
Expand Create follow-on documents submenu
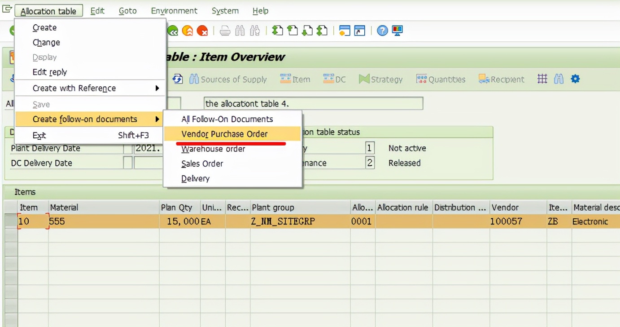pos(90,119)
